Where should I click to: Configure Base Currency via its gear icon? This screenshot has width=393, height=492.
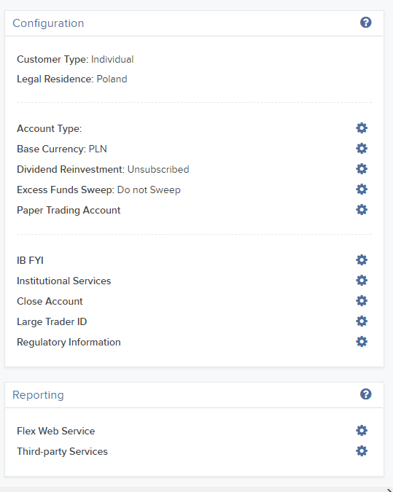click(x=362, y=149)
